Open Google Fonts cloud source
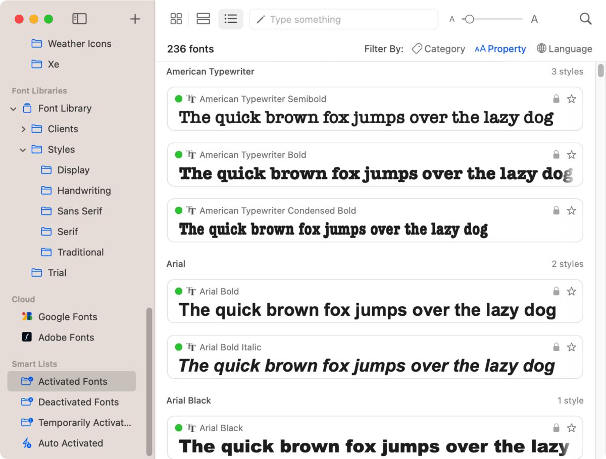The width and height of the screenshot is (606, 459). [59, 317]
